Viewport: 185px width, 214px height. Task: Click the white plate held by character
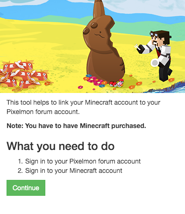pos(155,63)
